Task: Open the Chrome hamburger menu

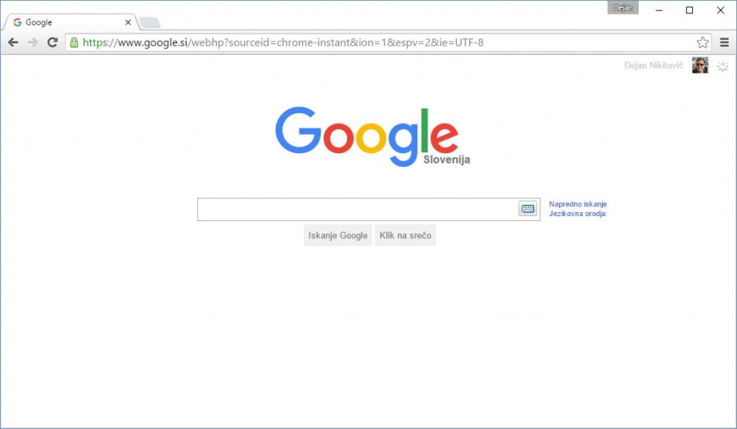Action: tap(724, 43)
